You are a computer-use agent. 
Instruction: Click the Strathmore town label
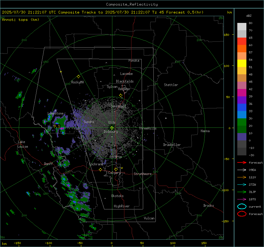click(143, 174)
